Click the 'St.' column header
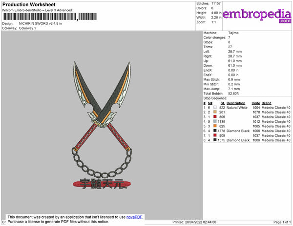This screenshot has width=293, height=226. 223,103
